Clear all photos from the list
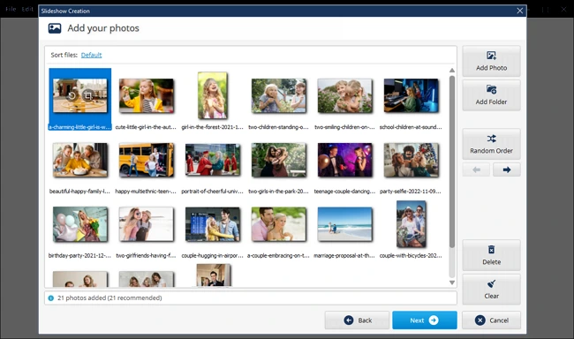Viewport: 574px width, 339px height. coord(491,290)
